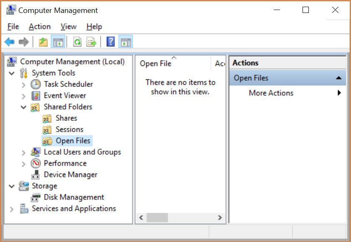351x242 pixels.
Task: Click the Computer Management title bar icon
Action: point(11,10)
